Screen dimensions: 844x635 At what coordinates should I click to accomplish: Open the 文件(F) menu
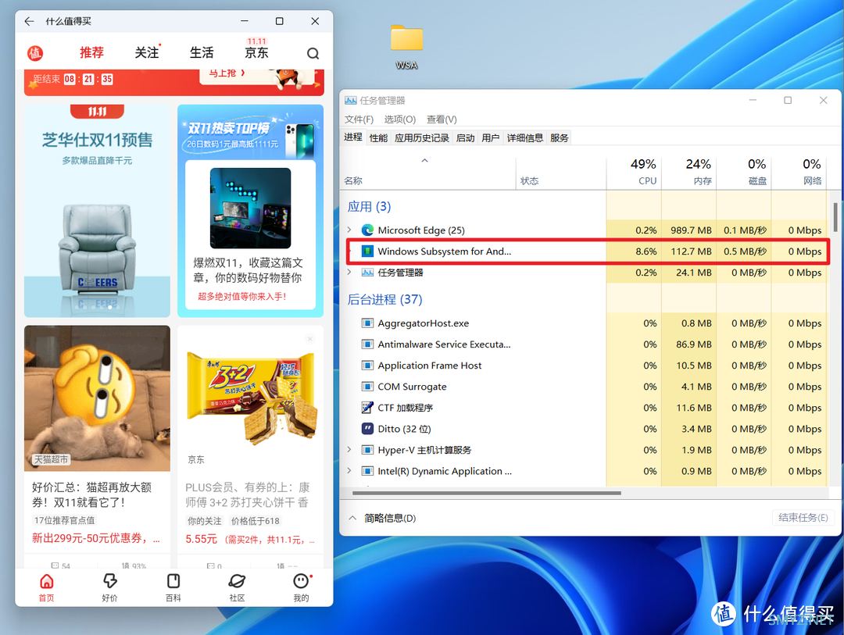359,120
